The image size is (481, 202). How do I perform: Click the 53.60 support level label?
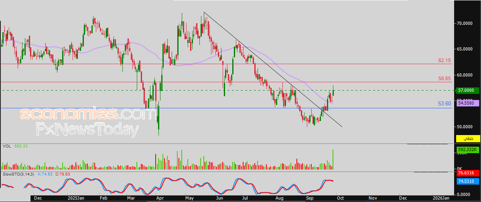[444, 104]
